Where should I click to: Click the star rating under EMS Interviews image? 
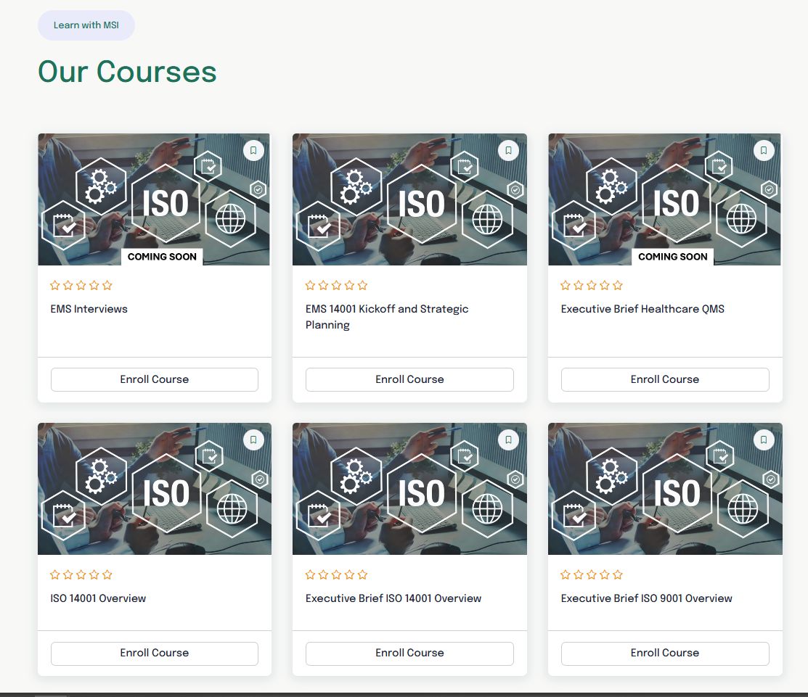point(81,285)
